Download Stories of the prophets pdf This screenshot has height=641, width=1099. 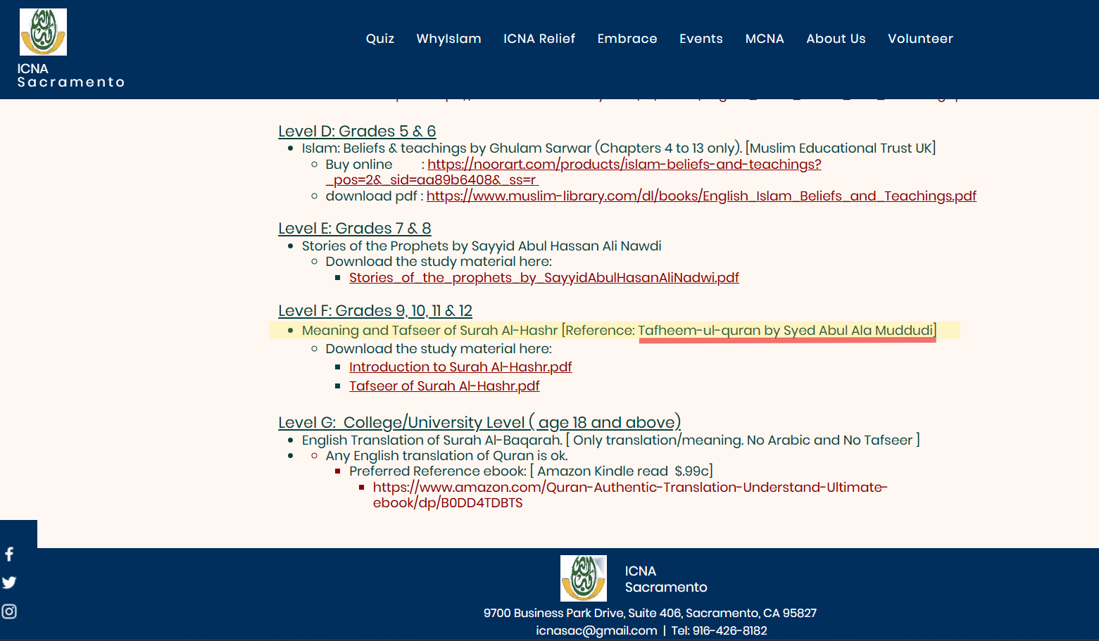click(544, 278)
